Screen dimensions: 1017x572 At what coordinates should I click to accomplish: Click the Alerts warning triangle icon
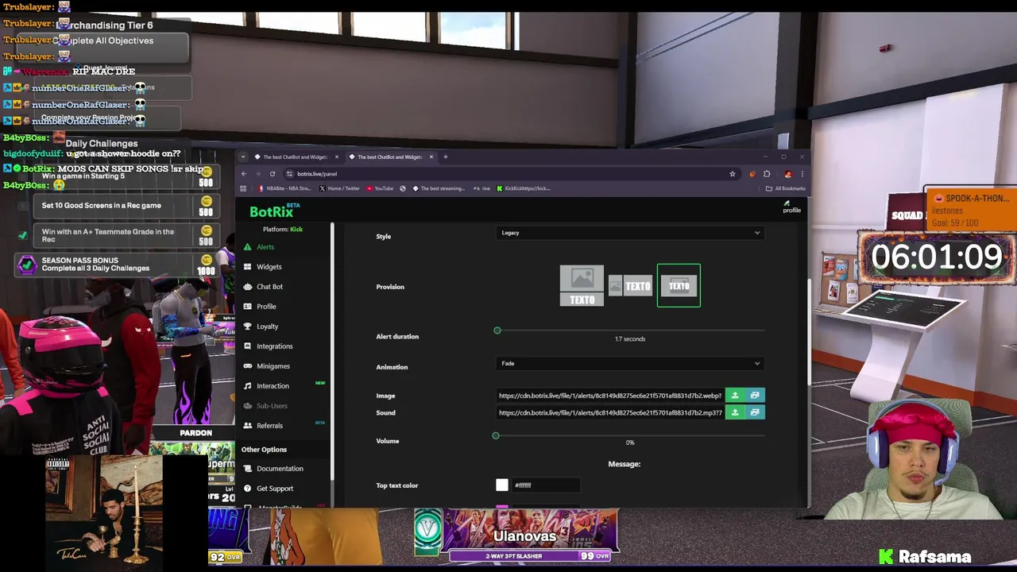248,247
